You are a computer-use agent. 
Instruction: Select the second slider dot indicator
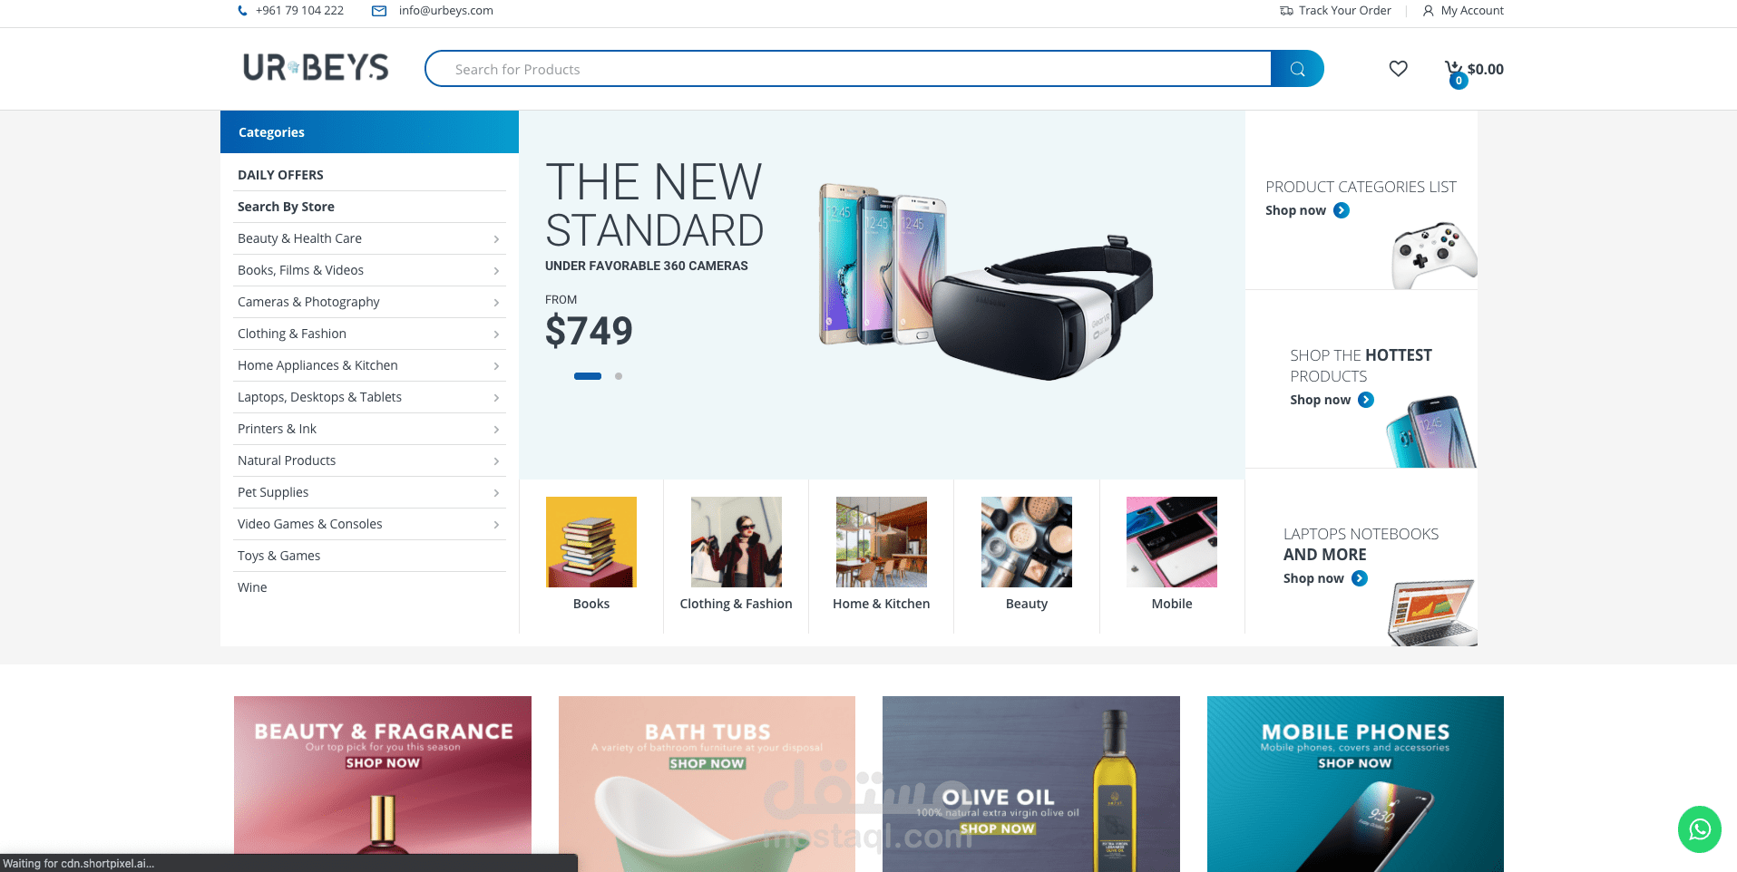pos(619,376)
